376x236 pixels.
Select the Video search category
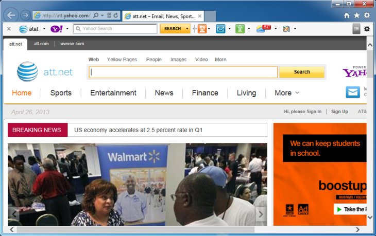201,59
